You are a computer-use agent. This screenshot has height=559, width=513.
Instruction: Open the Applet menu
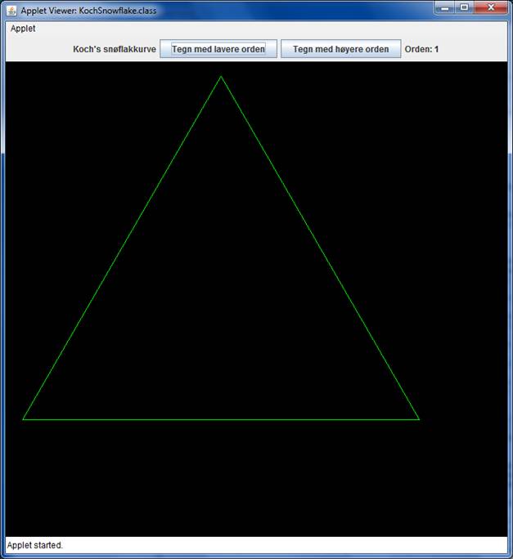[x=23, y=29]
